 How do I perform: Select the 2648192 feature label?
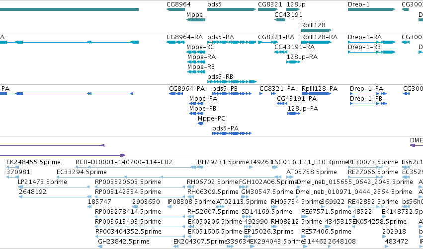click(32, 192)
